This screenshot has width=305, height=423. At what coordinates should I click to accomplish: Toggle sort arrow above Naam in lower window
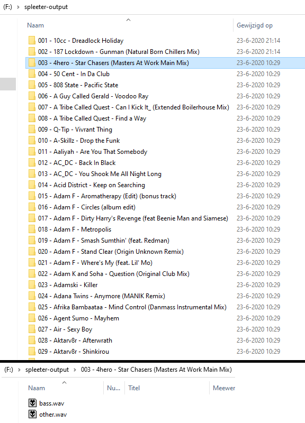pos(64,382)
